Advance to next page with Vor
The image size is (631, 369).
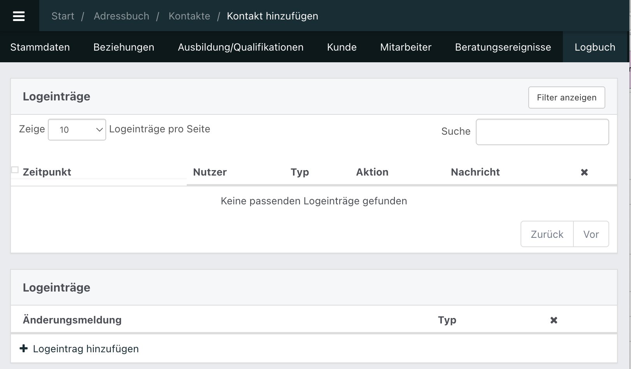[x=591, y=234]
